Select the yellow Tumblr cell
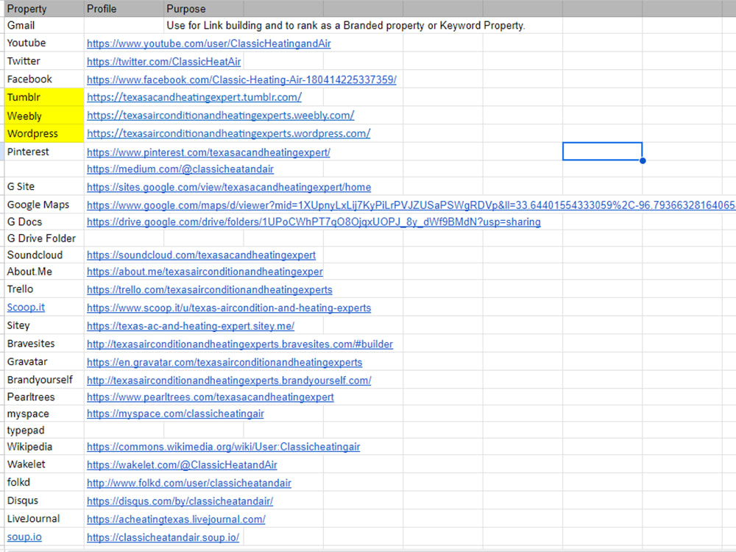Viewport: 736px width, 552px height. click(44, 97)
